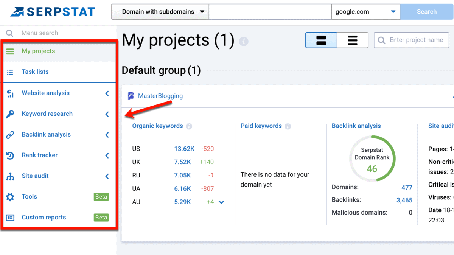The image size is (454, 255).
Task: Click info icon beside My projects heading
Action: click(x=244, y=41)
